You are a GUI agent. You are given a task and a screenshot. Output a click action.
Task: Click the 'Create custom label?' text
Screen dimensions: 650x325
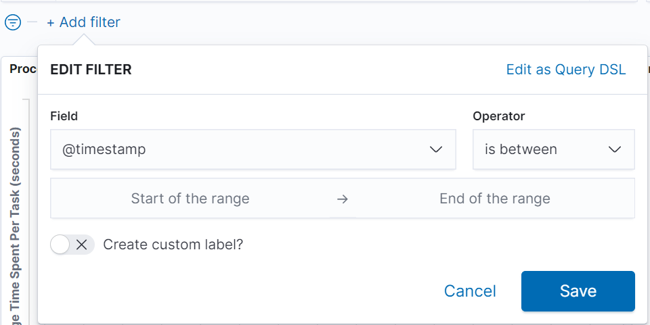coord(173,245)
